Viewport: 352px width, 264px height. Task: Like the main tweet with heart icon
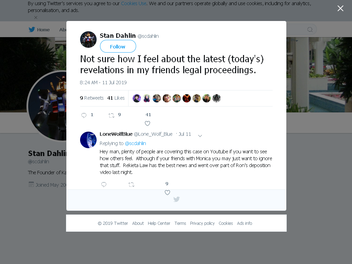click(147, 123)
